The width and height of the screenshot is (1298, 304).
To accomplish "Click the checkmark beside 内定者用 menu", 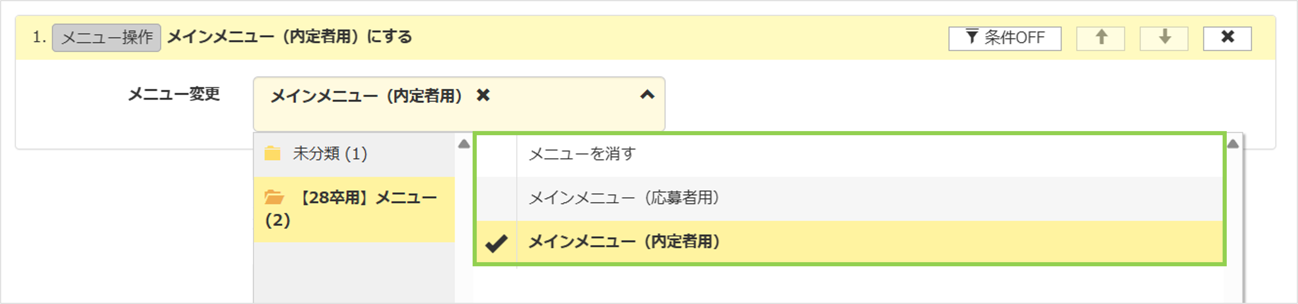I will (496, 244).
